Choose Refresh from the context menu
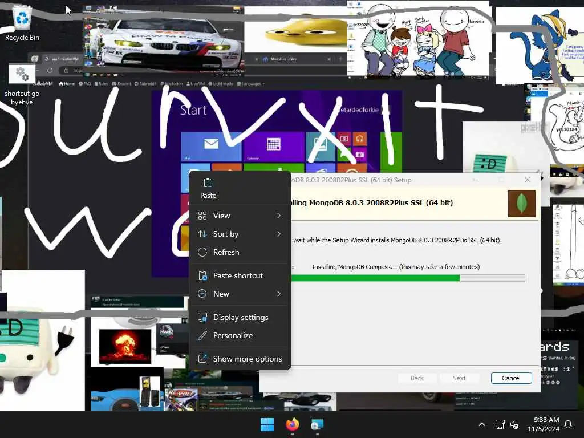Screen dimensions: 584x438 click(240, 252)
